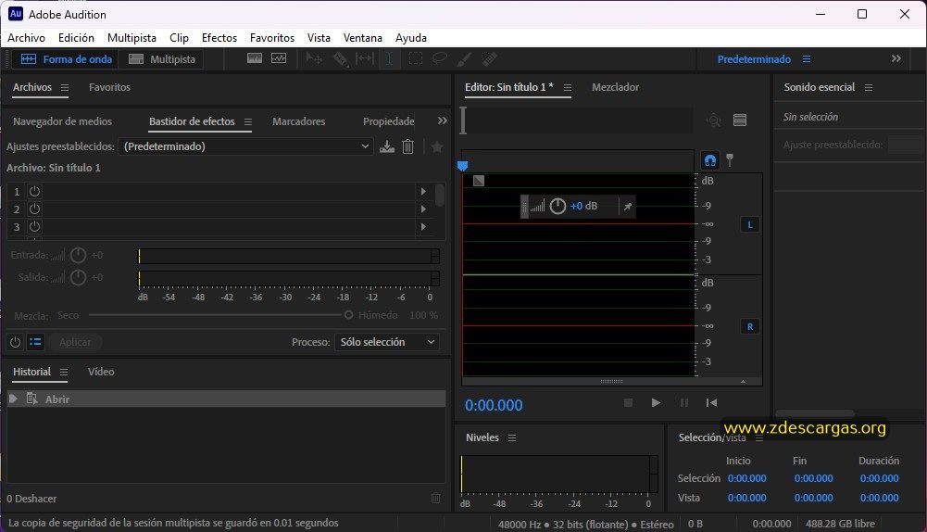Open Predeterminado workspace menu icon

(807, 59)
